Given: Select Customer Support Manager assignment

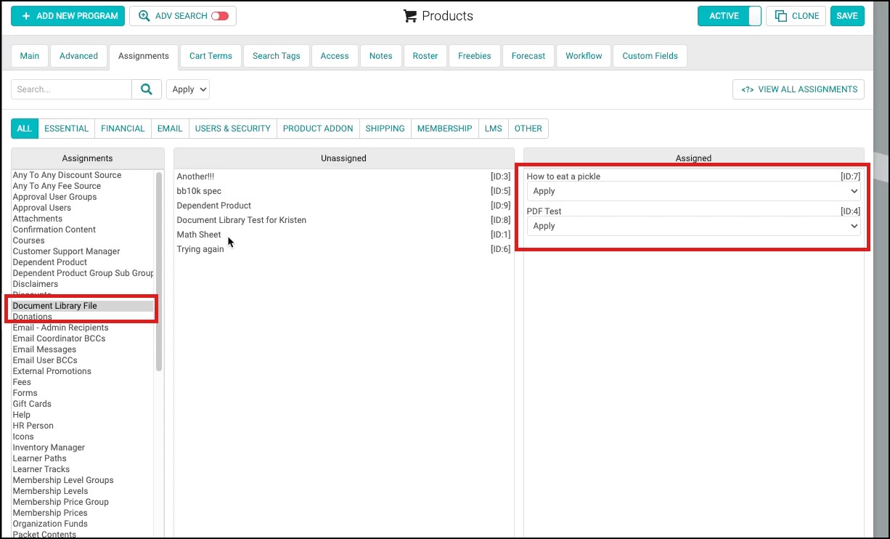Looking at the screenshot, I should [x=66, y=251].
